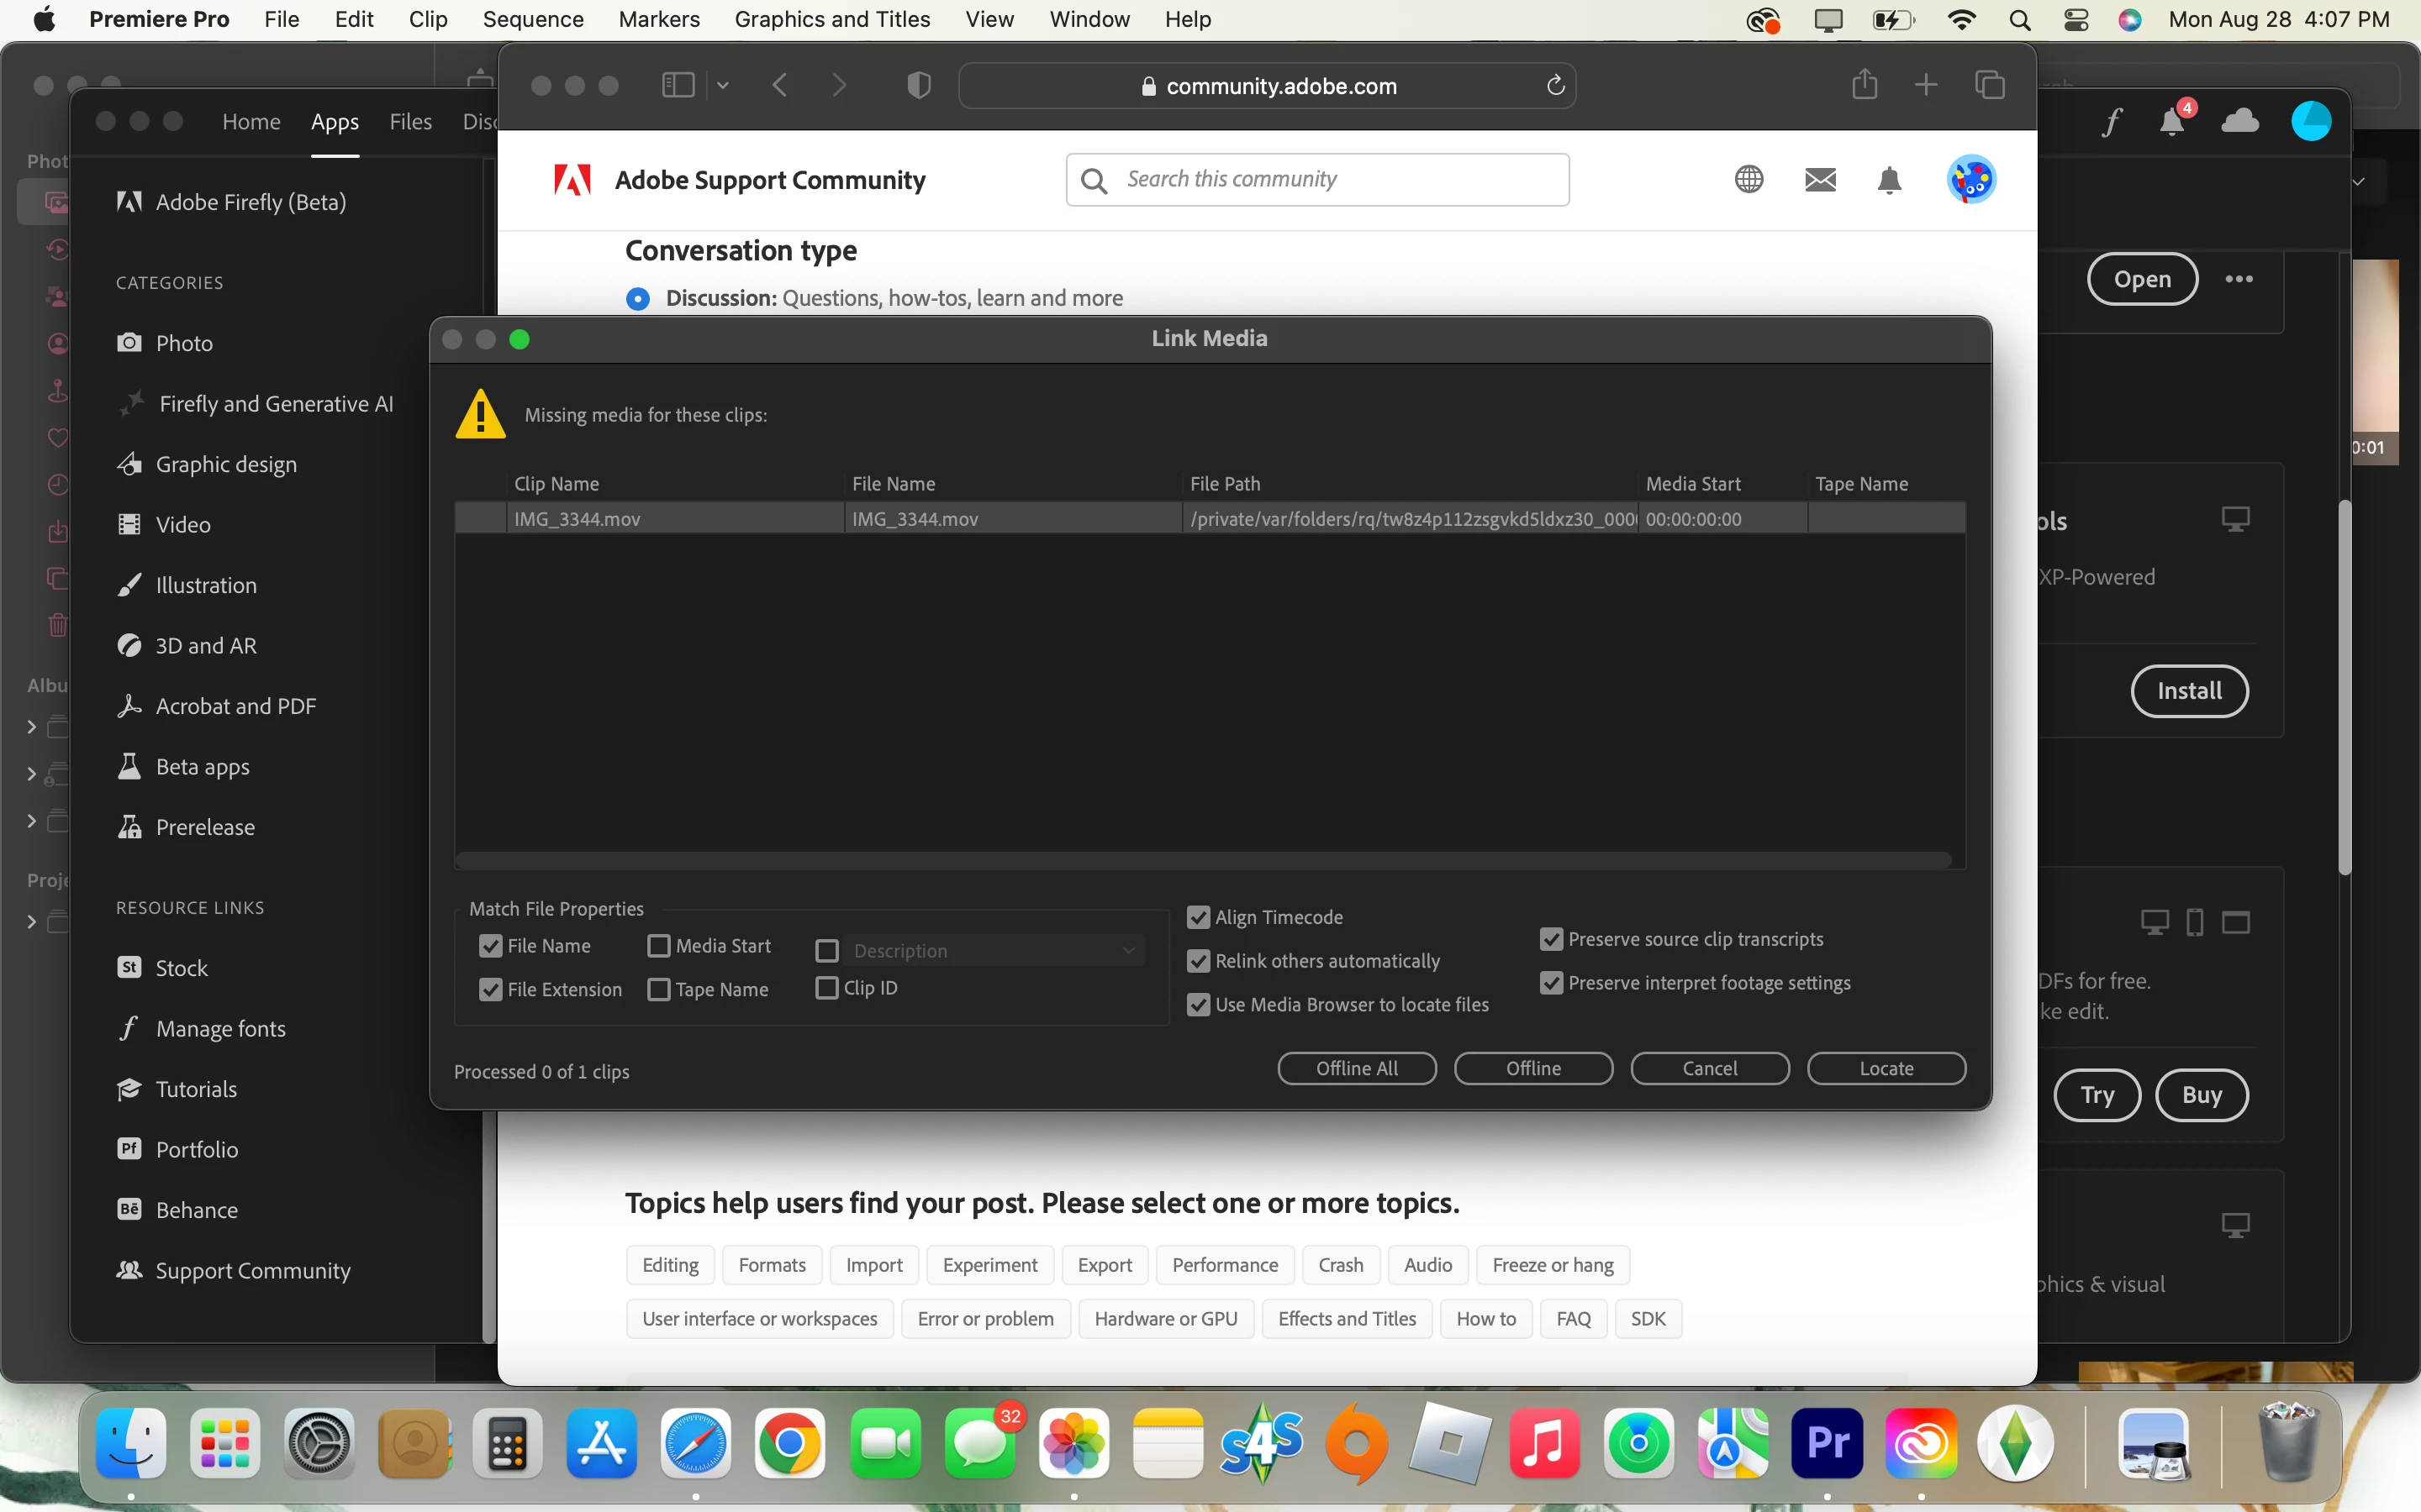The image size is (2421, 1512).
Task: Click the Creative Cloud cloud sync icon
Action: point(2239,122)
